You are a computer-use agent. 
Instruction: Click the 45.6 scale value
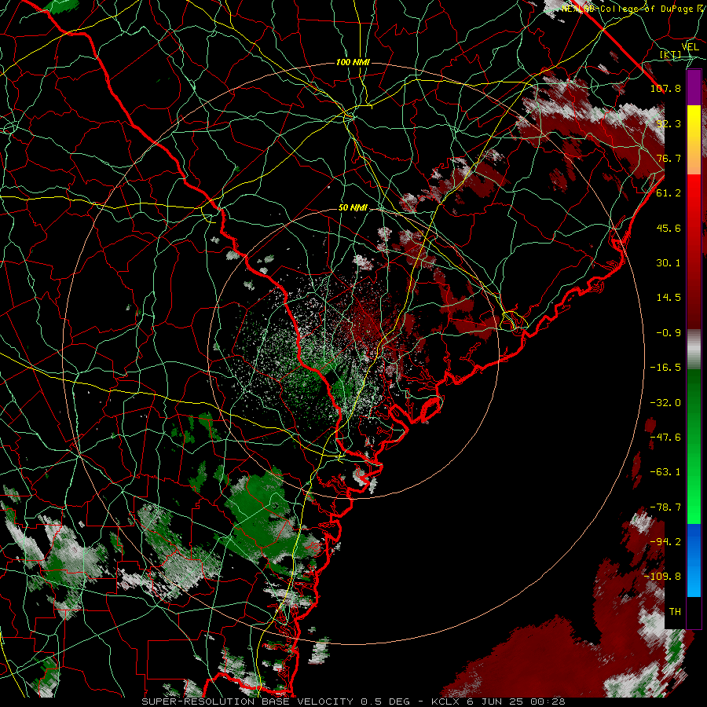click(x=669, y=228)
